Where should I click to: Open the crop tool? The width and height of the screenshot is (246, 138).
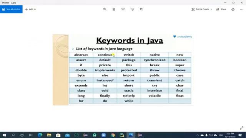141,9
